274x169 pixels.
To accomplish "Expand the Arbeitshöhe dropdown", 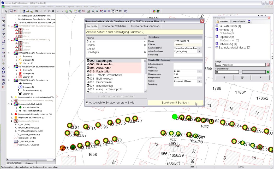I will click(199, 71).
